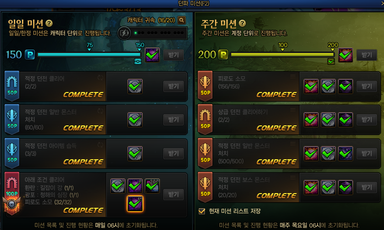This screenshot has width=384, height=230.
Task: Click the blue chest icon under daily progress bar
Action: (138, 61)
